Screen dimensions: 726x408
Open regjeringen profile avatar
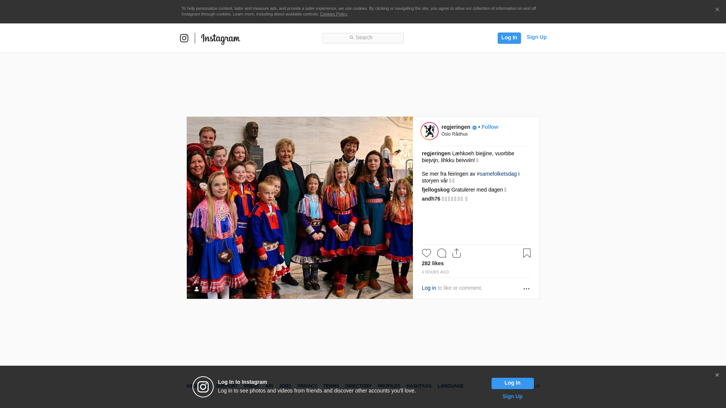coord(430,131)
